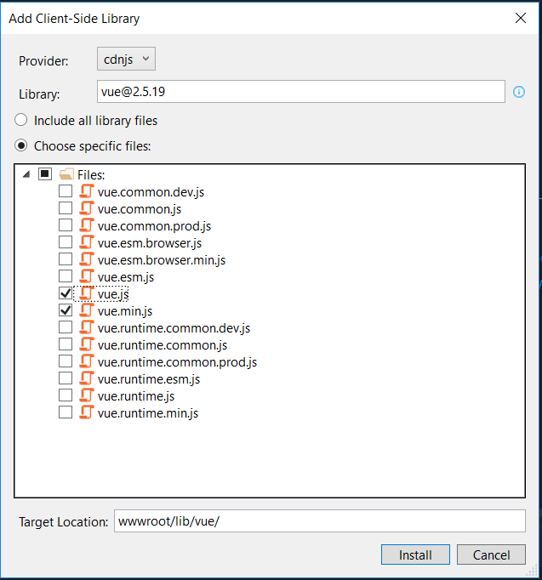Click the library info icon
Viewport: 542px width, 580px height.
519,92
